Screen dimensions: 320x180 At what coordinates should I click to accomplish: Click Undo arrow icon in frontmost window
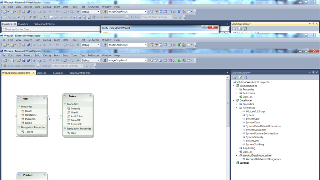point(50,60)
